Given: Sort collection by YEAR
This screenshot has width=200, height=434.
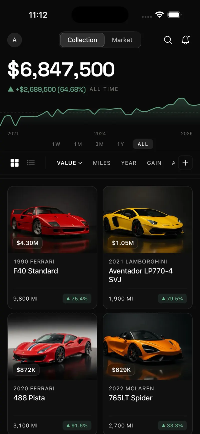Looking at the screenshot, I should point(129,163).
